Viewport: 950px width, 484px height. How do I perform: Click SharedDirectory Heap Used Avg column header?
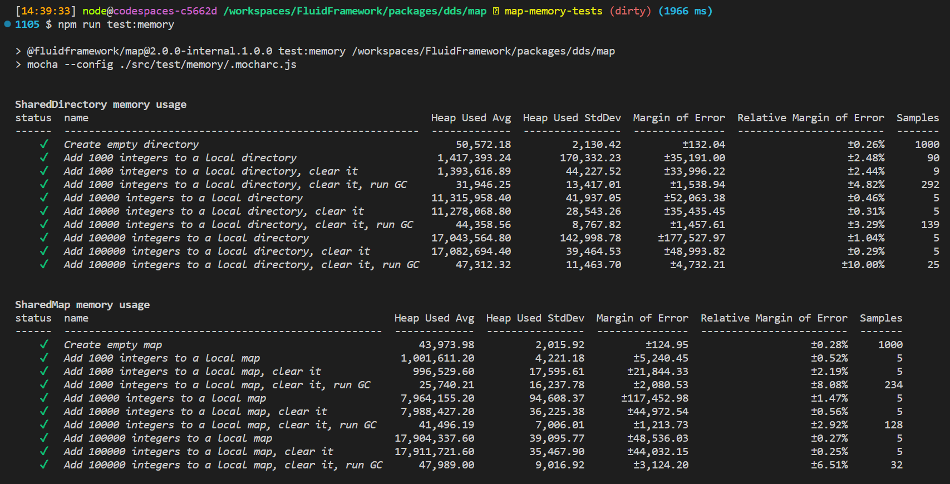471,118
